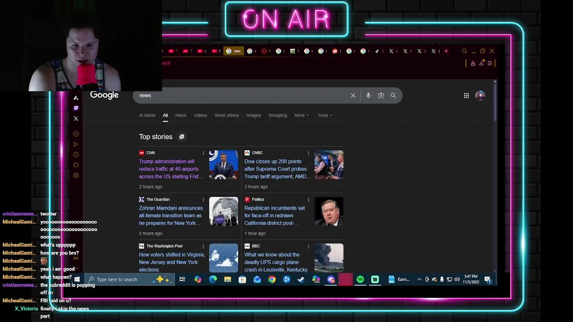Image resolution: width=573 pixels, height=322 pixels.
Task: Add a new browser tab
Action: (x=446, y=51)
